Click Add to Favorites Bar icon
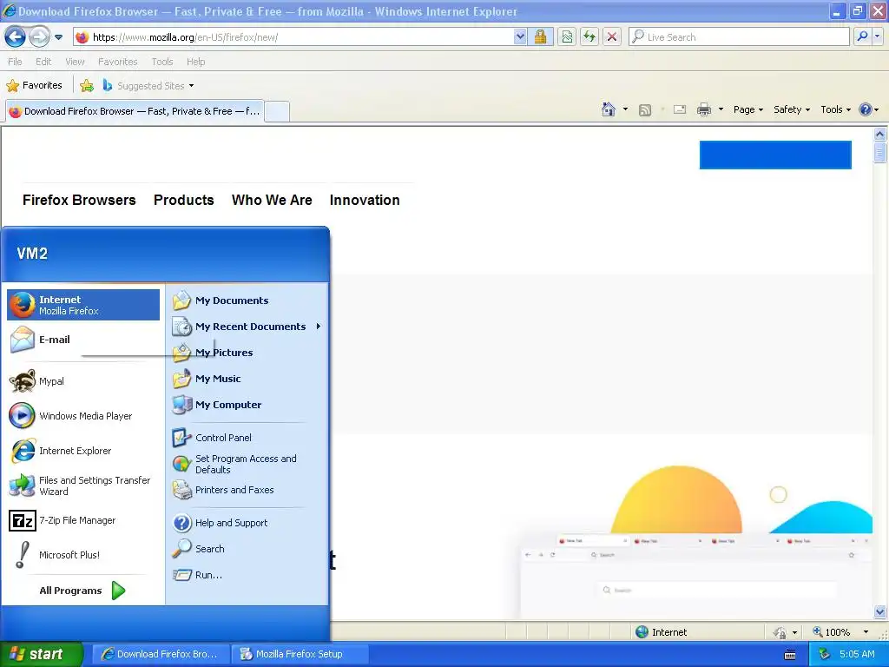Viewport: 889px width, 667px height. pos(87,86)
